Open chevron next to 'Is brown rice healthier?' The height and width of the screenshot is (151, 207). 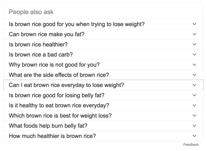(x=194, y=44)
